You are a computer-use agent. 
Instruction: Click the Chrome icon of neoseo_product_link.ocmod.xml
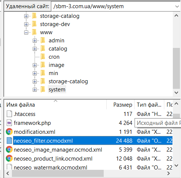click(9, 158)
